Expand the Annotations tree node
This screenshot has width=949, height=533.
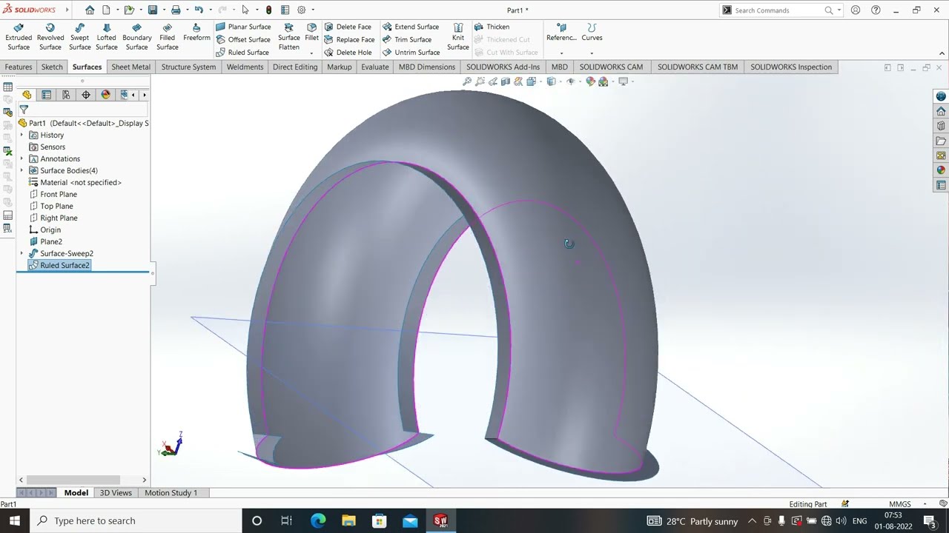click(x=22, y=158)
